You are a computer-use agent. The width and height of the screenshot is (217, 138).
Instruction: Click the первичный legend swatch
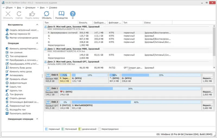tap(47, 129)
